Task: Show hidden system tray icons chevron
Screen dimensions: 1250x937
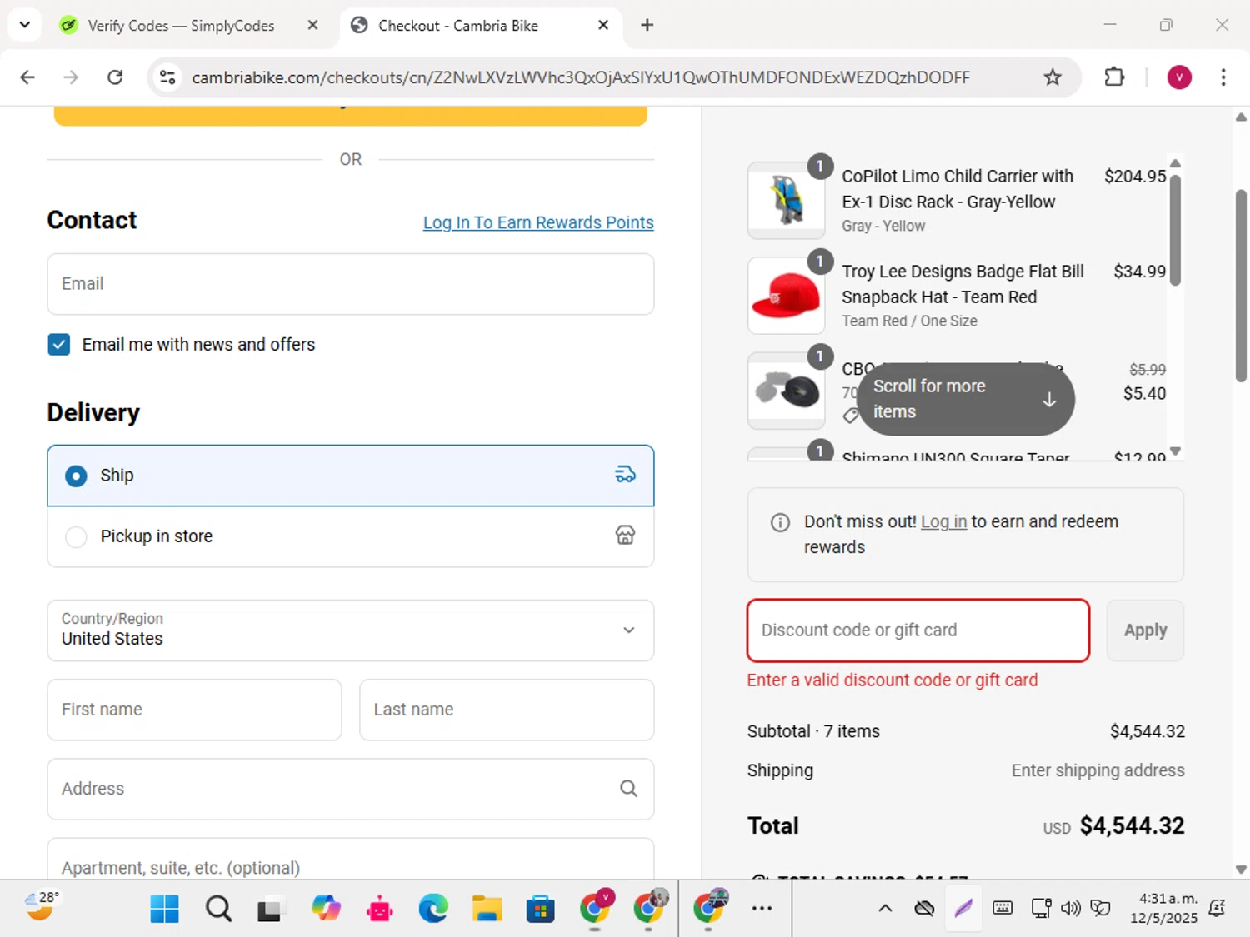Action: [885, 909]
